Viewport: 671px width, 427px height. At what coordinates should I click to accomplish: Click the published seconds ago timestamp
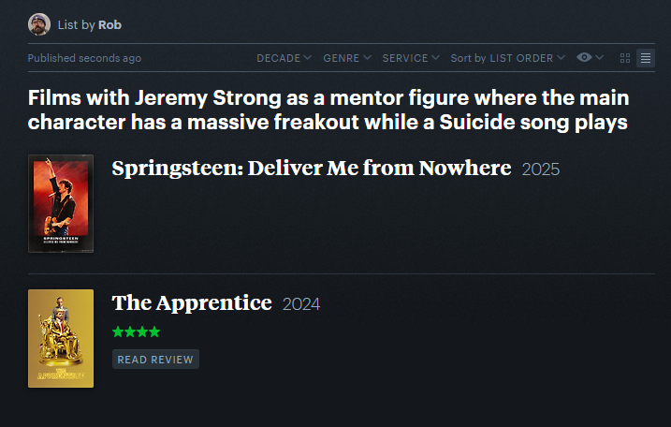click(x=84, y=58)
